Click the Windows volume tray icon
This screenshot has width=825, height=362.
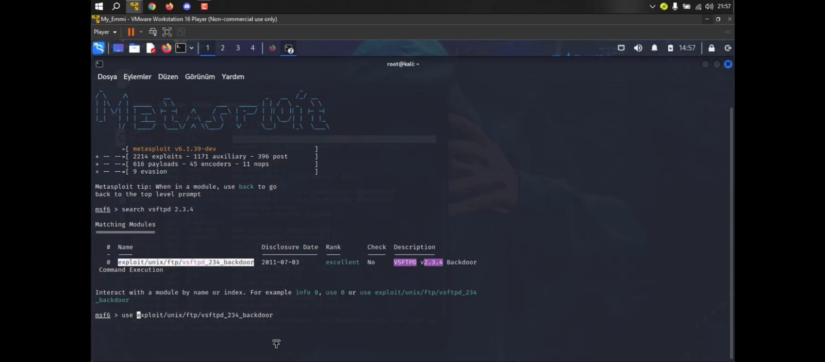coord(709,6)
